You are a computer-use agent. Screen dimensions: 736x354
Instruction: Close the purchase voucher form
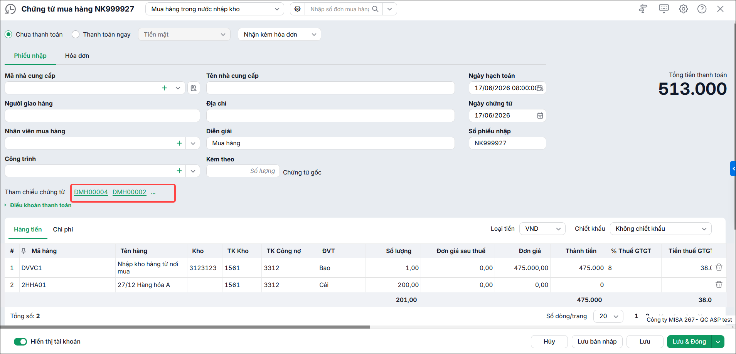click(x=720, y=9)
